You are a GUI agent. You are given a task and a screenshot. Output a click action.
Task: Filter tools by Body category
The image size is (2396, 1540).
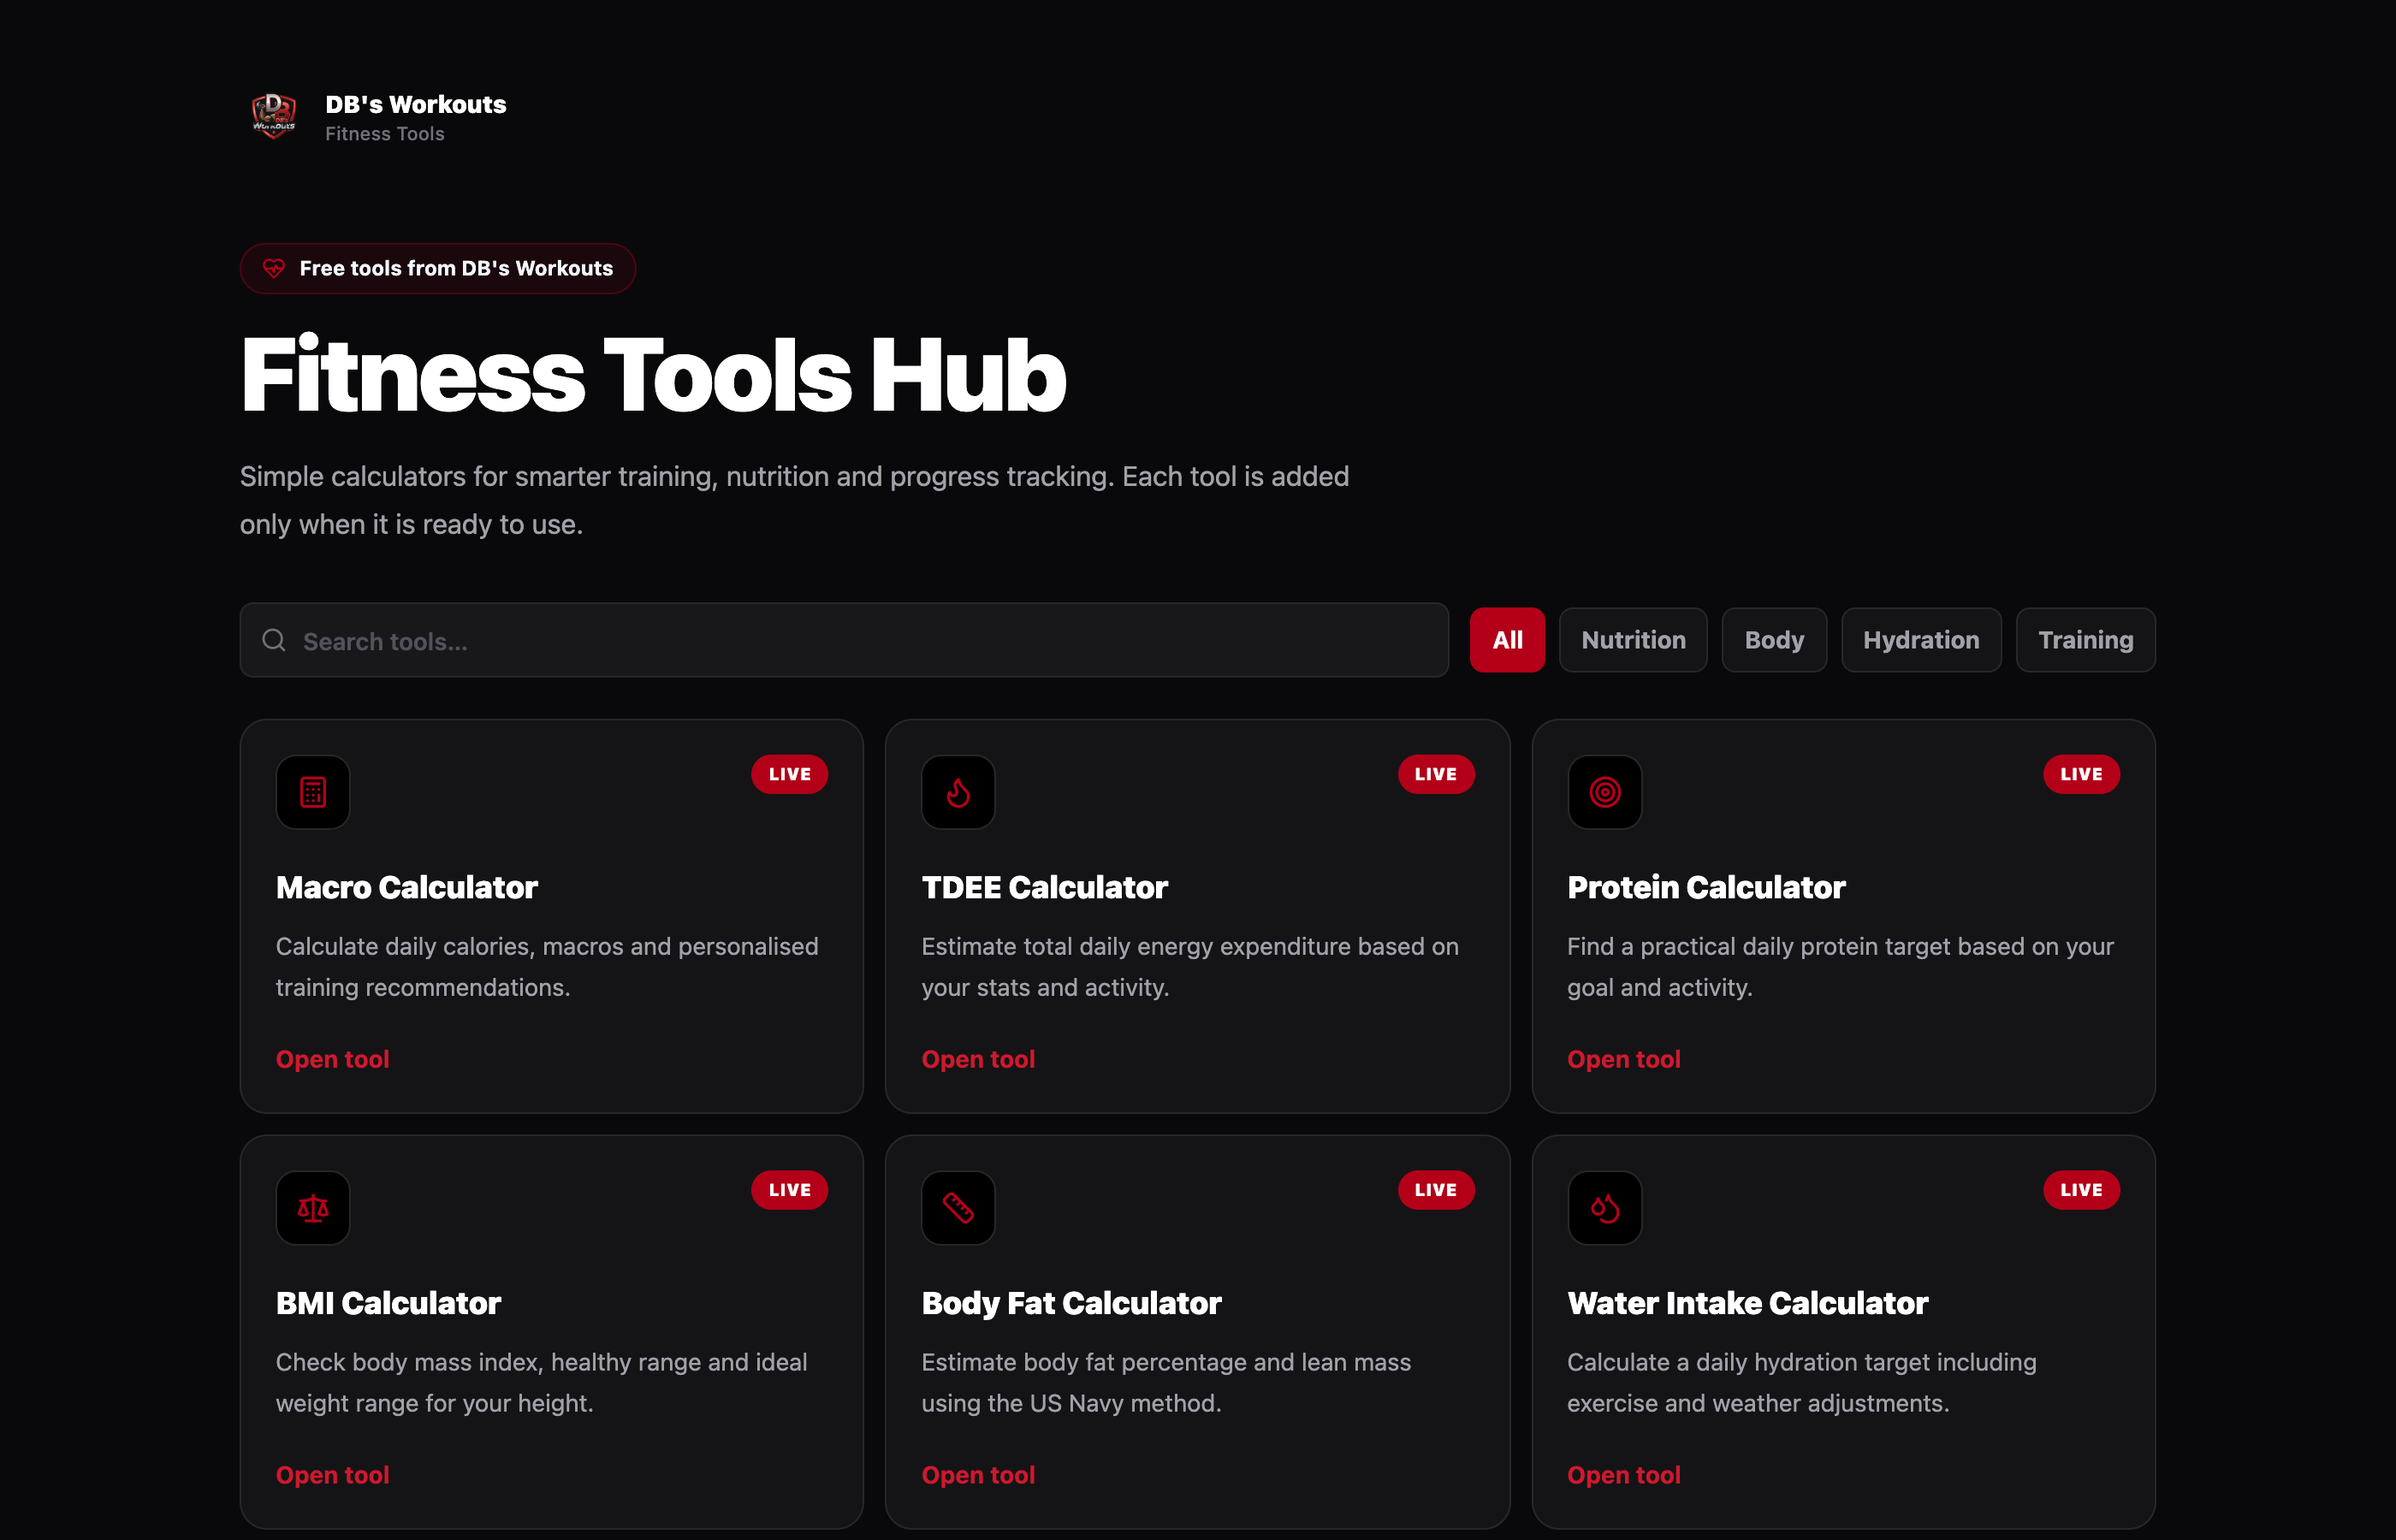click(x=1774, y=640)
